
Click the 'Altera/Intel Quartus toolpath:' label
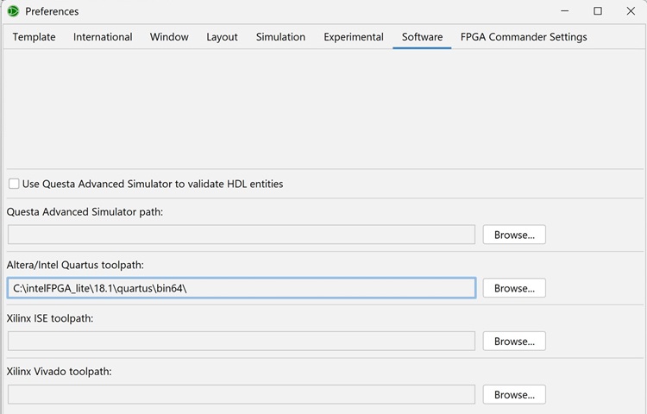[x=75, y=265]
